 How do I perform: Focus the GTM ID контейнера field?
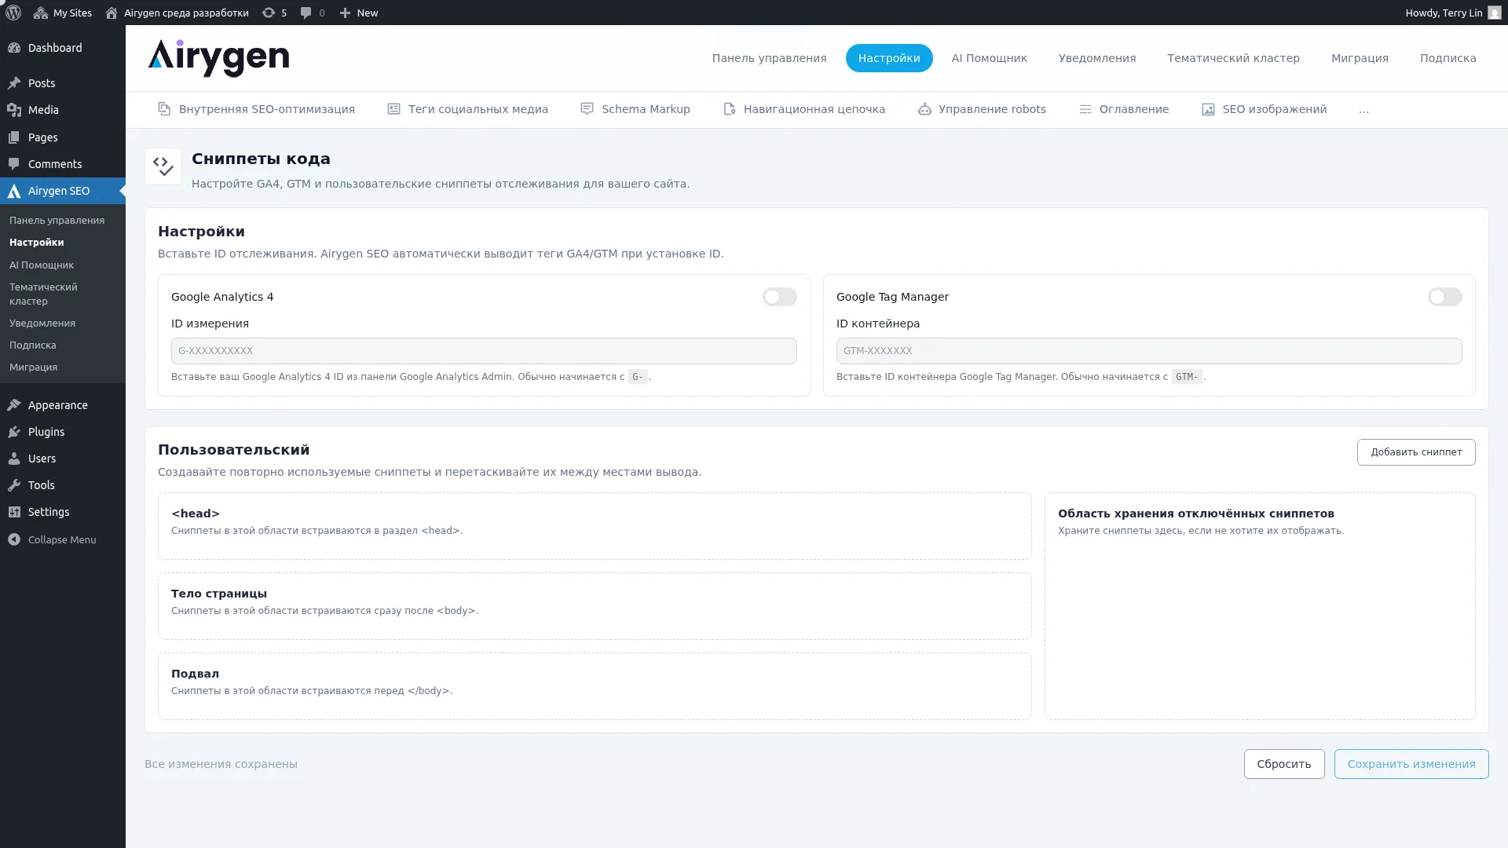coord(1149,351)
